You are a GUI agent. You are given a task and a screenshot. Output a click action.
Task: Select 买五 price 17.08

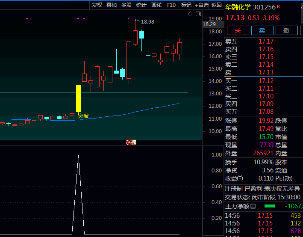click(266, 112)
